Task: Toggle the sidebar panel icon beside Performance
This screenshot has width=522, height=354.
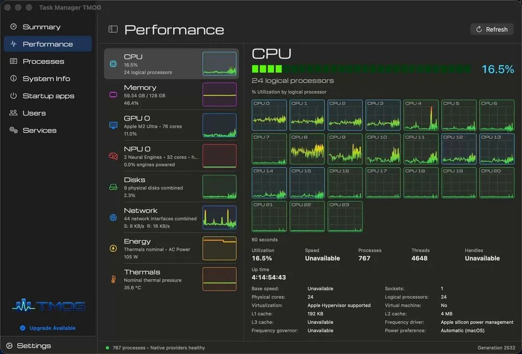Action: pyautogui.click(x=113, y=29)
